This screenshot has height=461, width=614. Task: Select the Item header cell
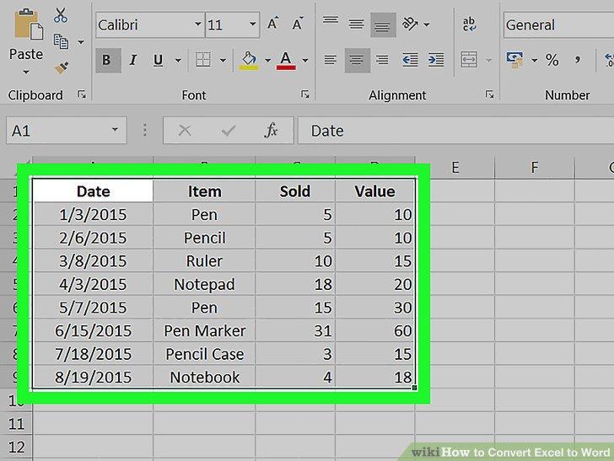coord(204,191)
